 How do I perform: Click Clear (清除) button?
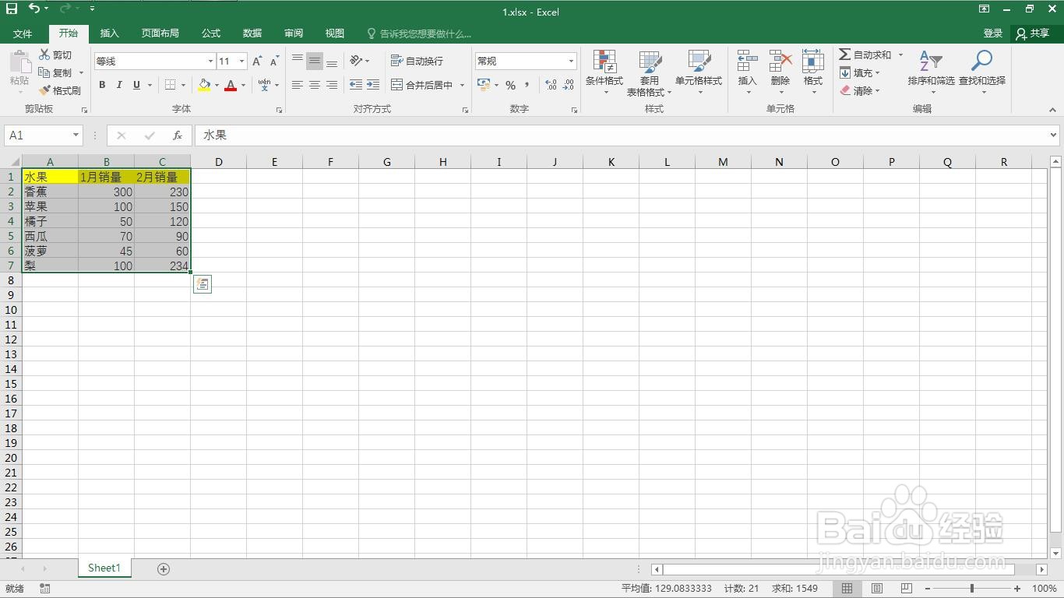click(860, 90)
